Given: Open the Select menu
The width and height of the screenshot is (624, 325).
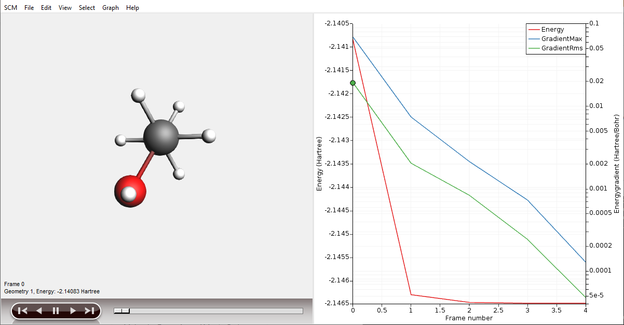Looking at the screenshot, I should [x=87, y=7].
